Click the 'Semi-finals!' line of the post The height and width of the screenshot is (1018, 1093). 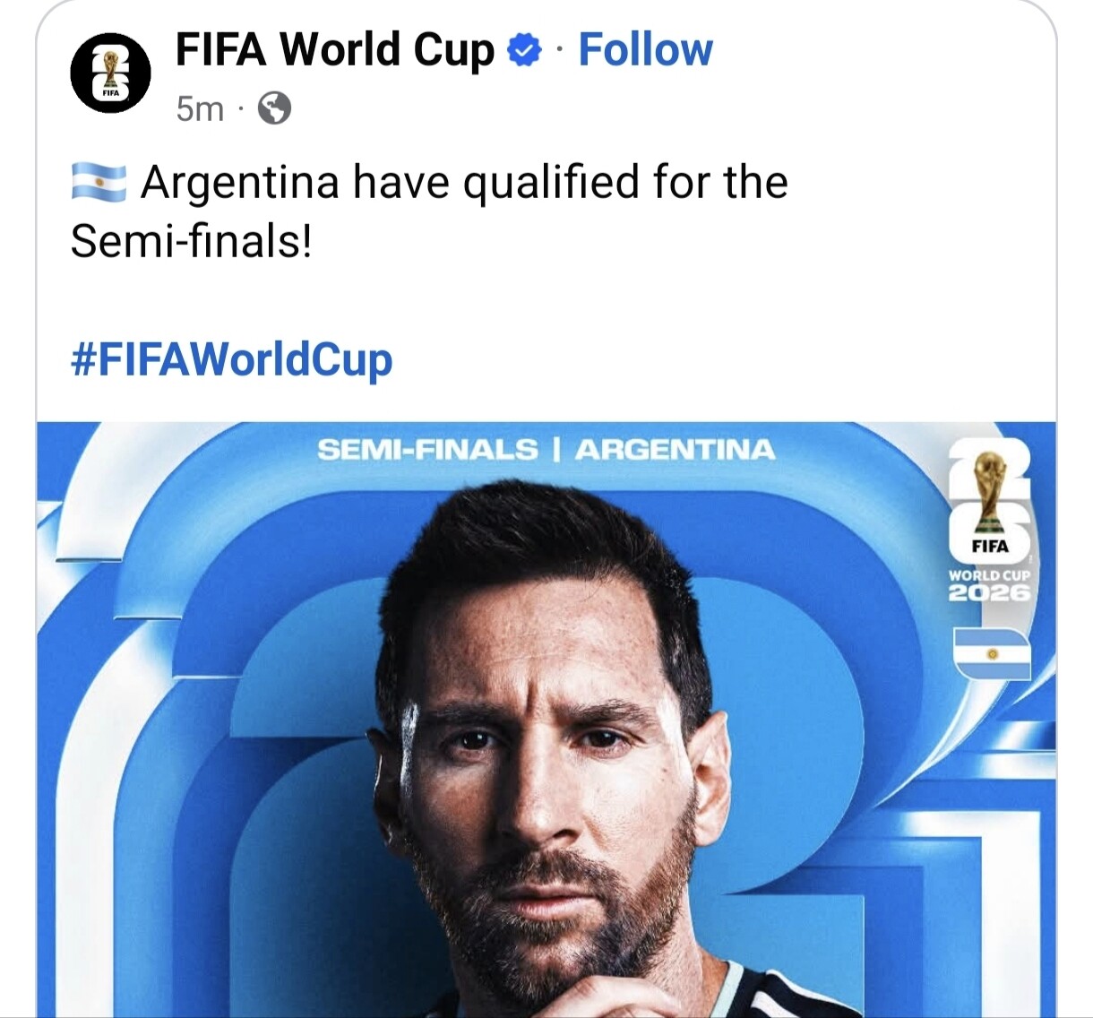(x=192, y=242)
